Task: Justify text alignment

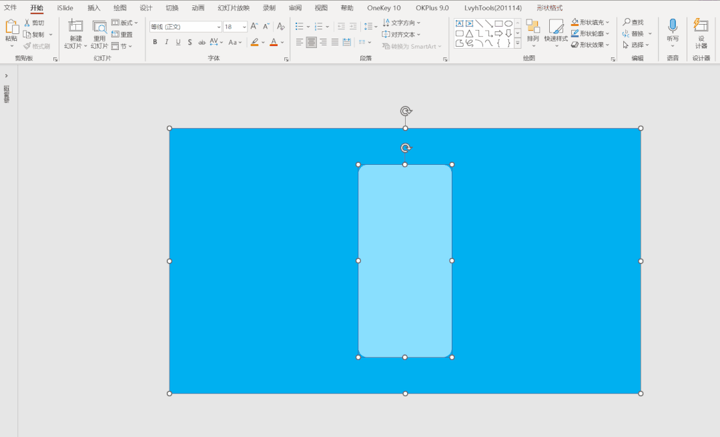Action: coord(335,42)
